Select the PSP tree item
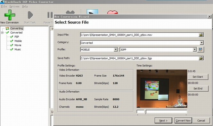This screenshot has height=126, width=213. [x=17, y=37]
